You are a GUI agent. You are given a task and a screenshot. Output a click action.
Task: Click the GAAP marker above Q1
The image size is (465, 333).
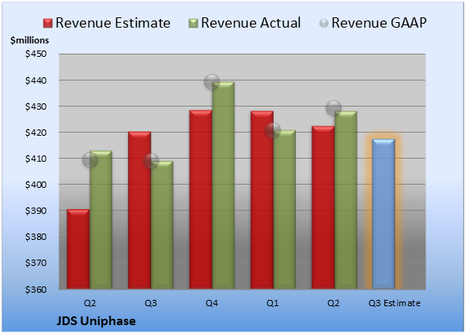click(273, 130)
